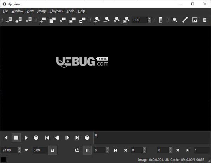Step forward one frame
This screenshot has height=163, width=211.
[x=67, y=138]
